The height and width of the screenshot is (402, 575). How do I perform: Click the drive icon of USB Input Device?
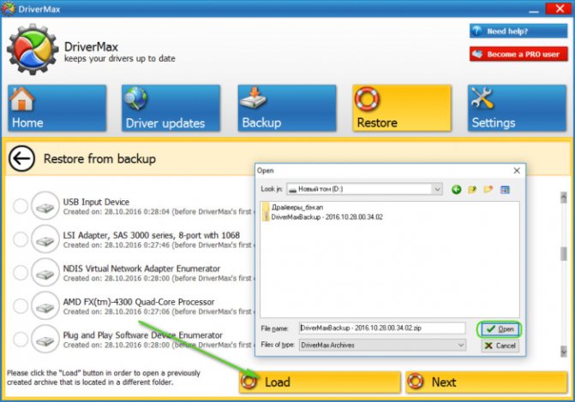pos(45,206)
